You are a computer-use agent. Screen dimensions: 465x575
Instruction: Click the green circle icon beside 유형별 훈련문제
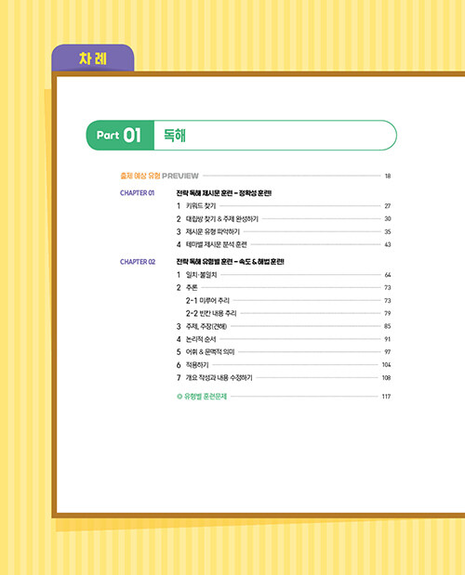[179, 397]
